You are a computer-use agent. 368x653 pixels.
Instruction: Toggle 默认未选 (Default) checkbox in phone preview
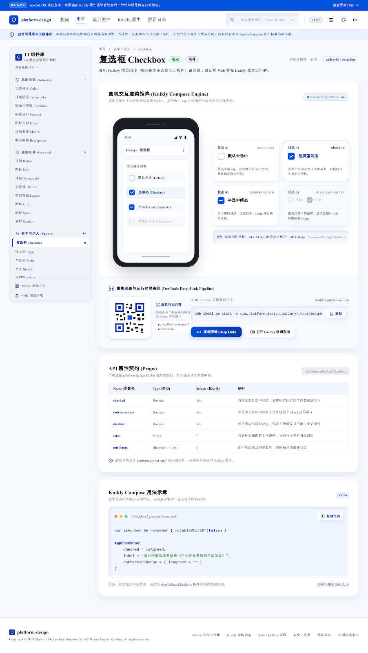131,178
